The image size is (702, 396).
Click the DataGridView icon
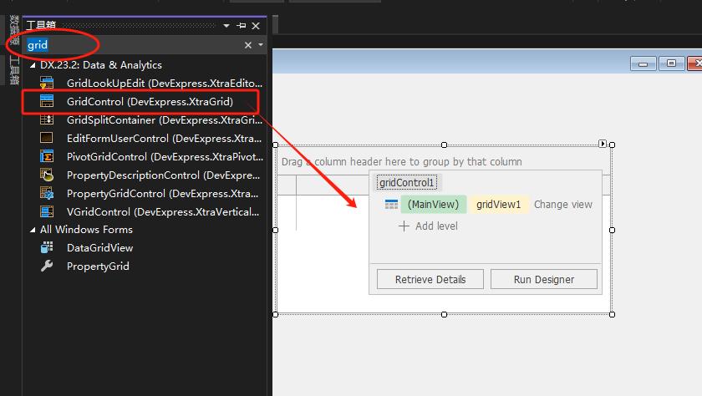tap(47, 248)
